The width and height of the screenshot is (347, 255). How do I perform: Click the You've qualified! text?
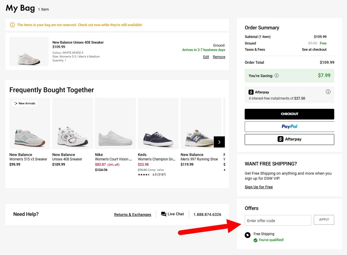(x=271, y=240)
